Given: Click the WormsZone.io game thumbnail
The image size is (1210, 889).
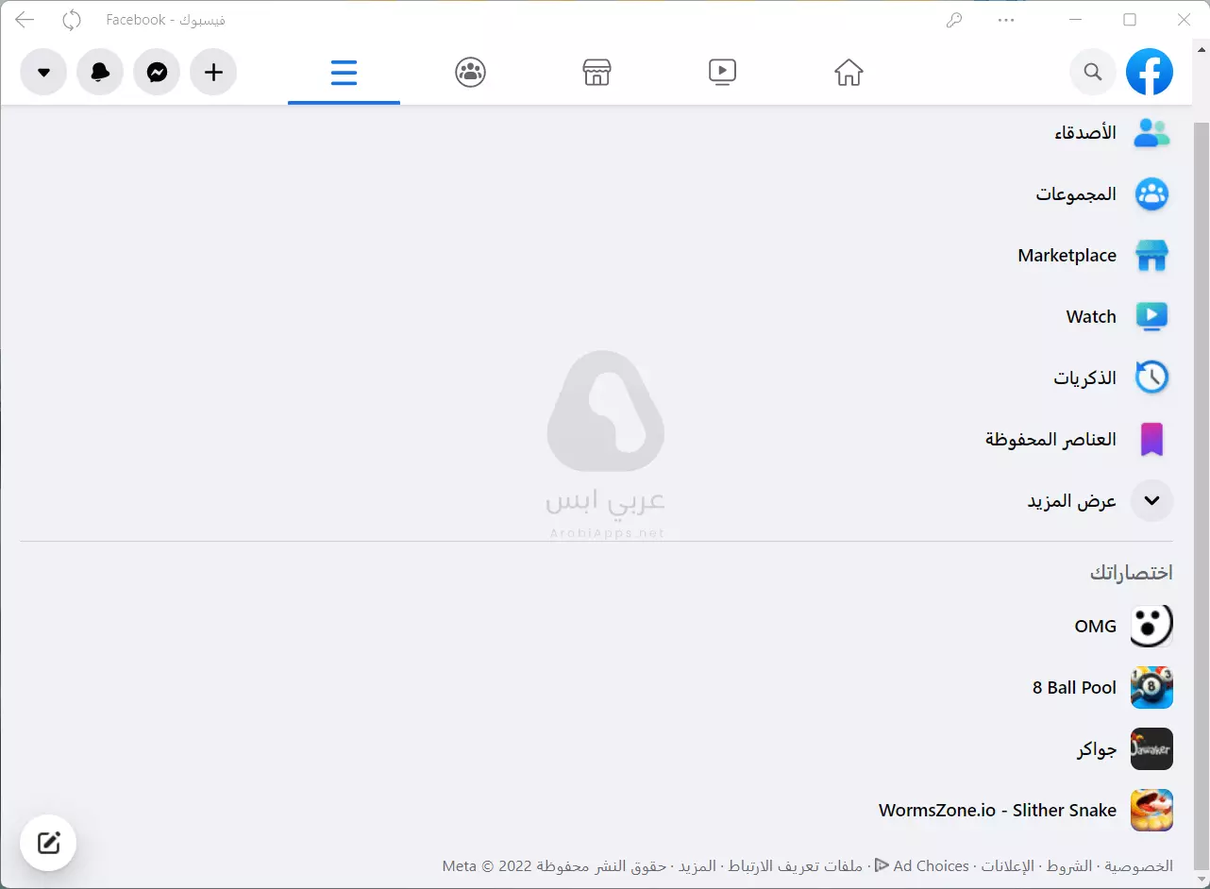Looking at the screenshot, I should click(1151, 810).
